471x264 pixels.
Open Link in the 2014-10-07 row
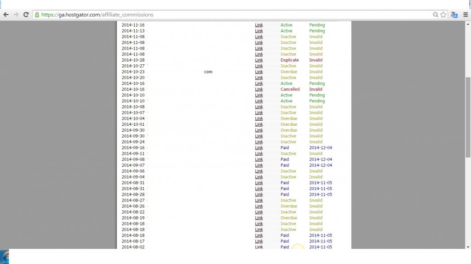click(259, 113)
